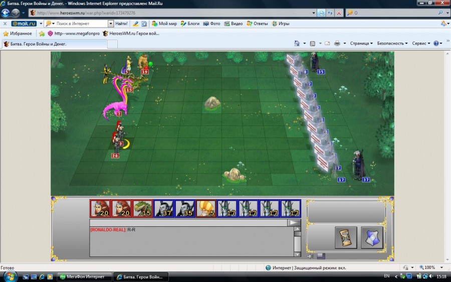Click the search magnifier icon

[x=440, y=13]
